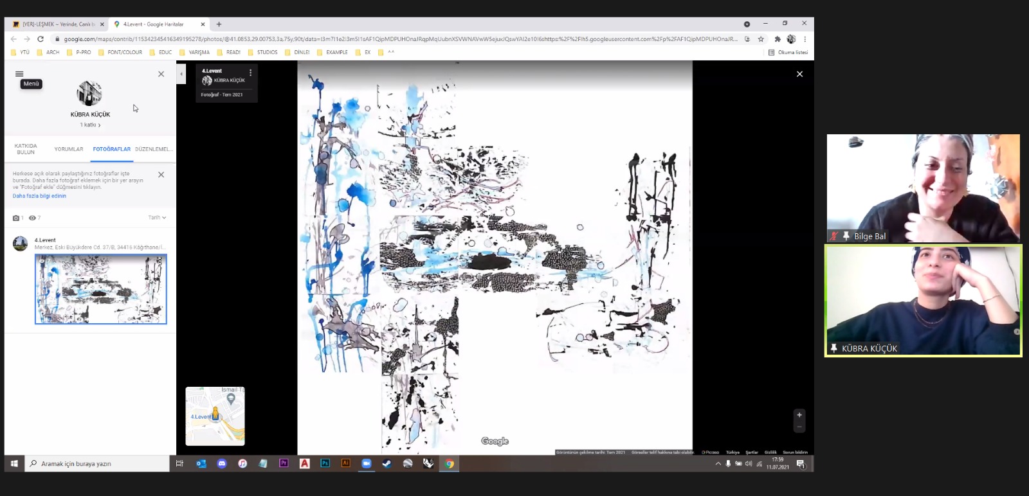
Task: Close the photo viewer with the X
Action: click(799, 74)
